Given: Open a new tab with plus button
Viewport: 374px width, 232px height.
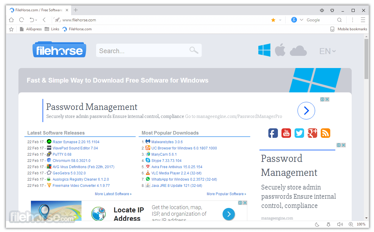Looking at the screenshot, I should (76, 10).
